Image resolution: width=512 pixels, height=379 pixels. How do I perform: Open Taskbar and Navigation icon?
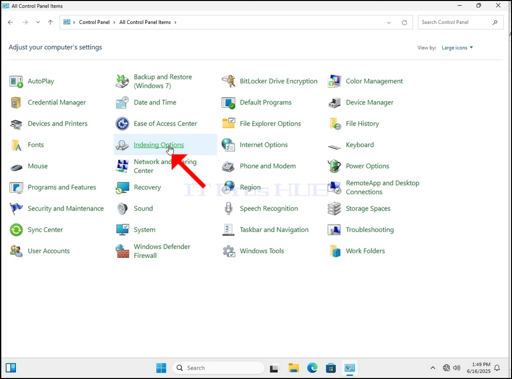click(228, 230)
